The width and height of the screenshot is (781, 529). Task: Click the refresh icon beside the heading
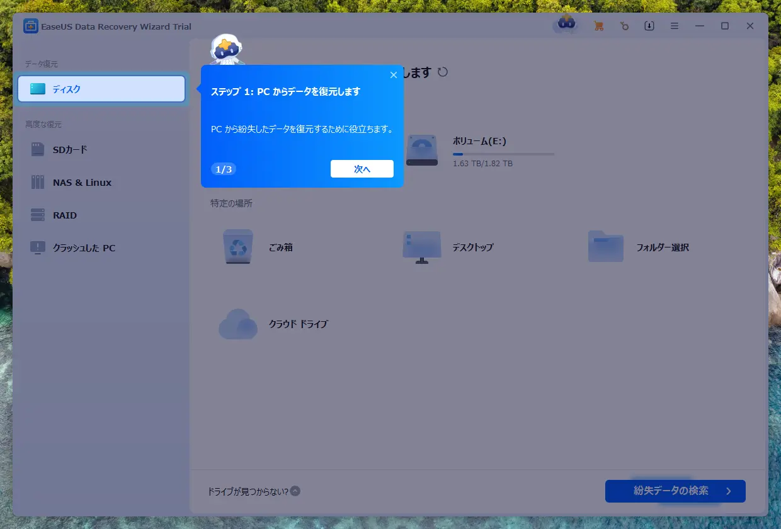click(443, 72)
